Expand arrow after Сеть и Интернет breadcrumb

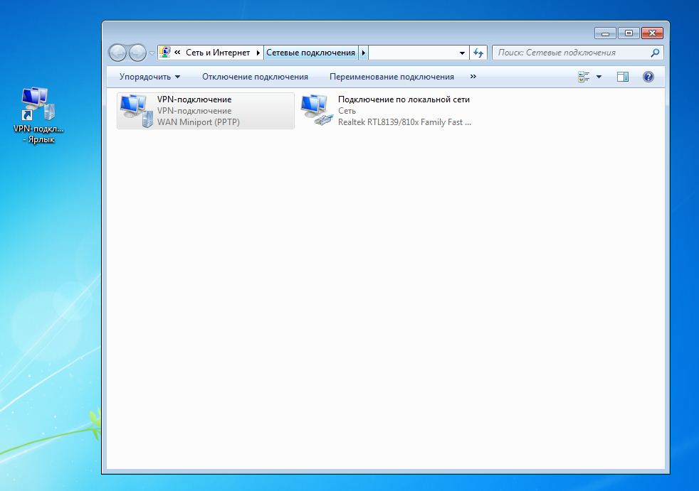[258, 53]
